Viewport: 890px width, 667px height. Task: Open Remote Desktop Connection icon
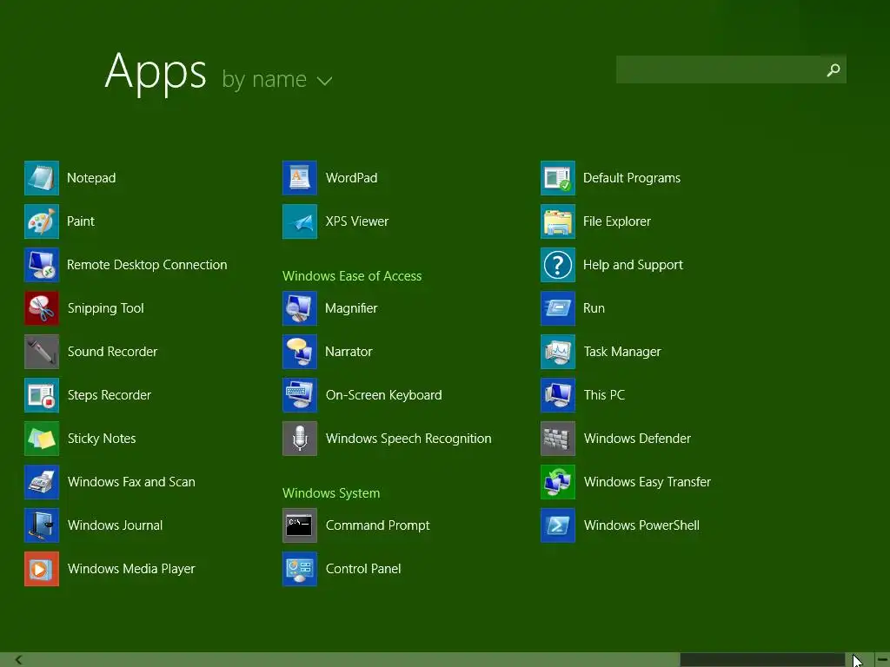pyautogui.click(x=42, y=265)
